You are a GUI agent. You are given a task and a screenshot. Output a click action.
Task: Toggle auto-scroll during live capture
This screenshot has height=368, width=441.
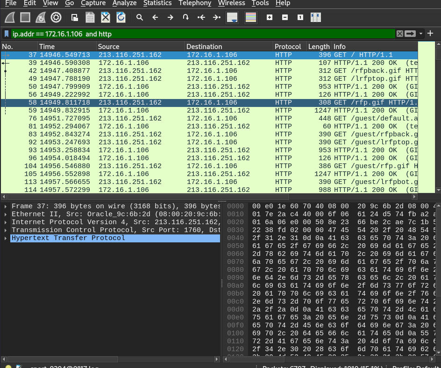click(232, 18)
